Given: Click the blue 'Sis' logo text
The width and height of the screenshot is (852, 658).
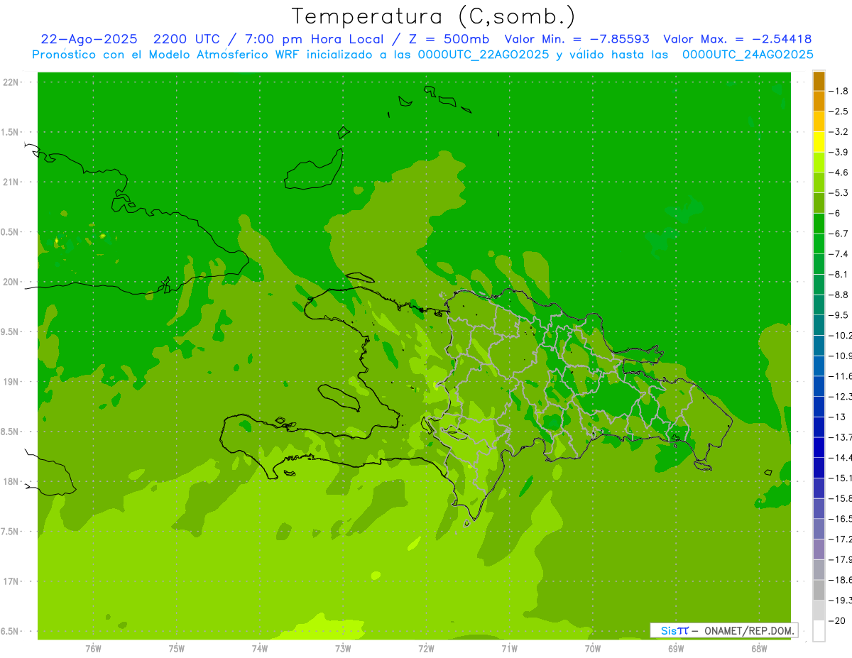Looking at the screenshot, I should [668, 630].
